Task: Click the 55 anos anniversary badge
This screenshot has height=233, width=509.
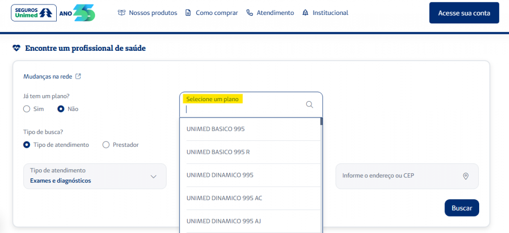Action: (84, 13)
